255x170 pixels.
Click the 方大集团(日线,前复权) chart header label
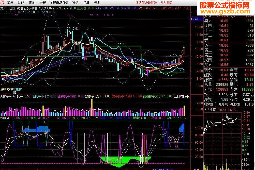(16, 8)
